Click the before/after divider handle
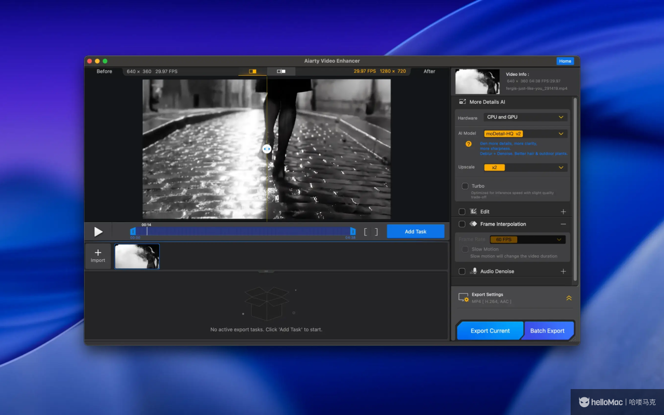 click(267, 149)
